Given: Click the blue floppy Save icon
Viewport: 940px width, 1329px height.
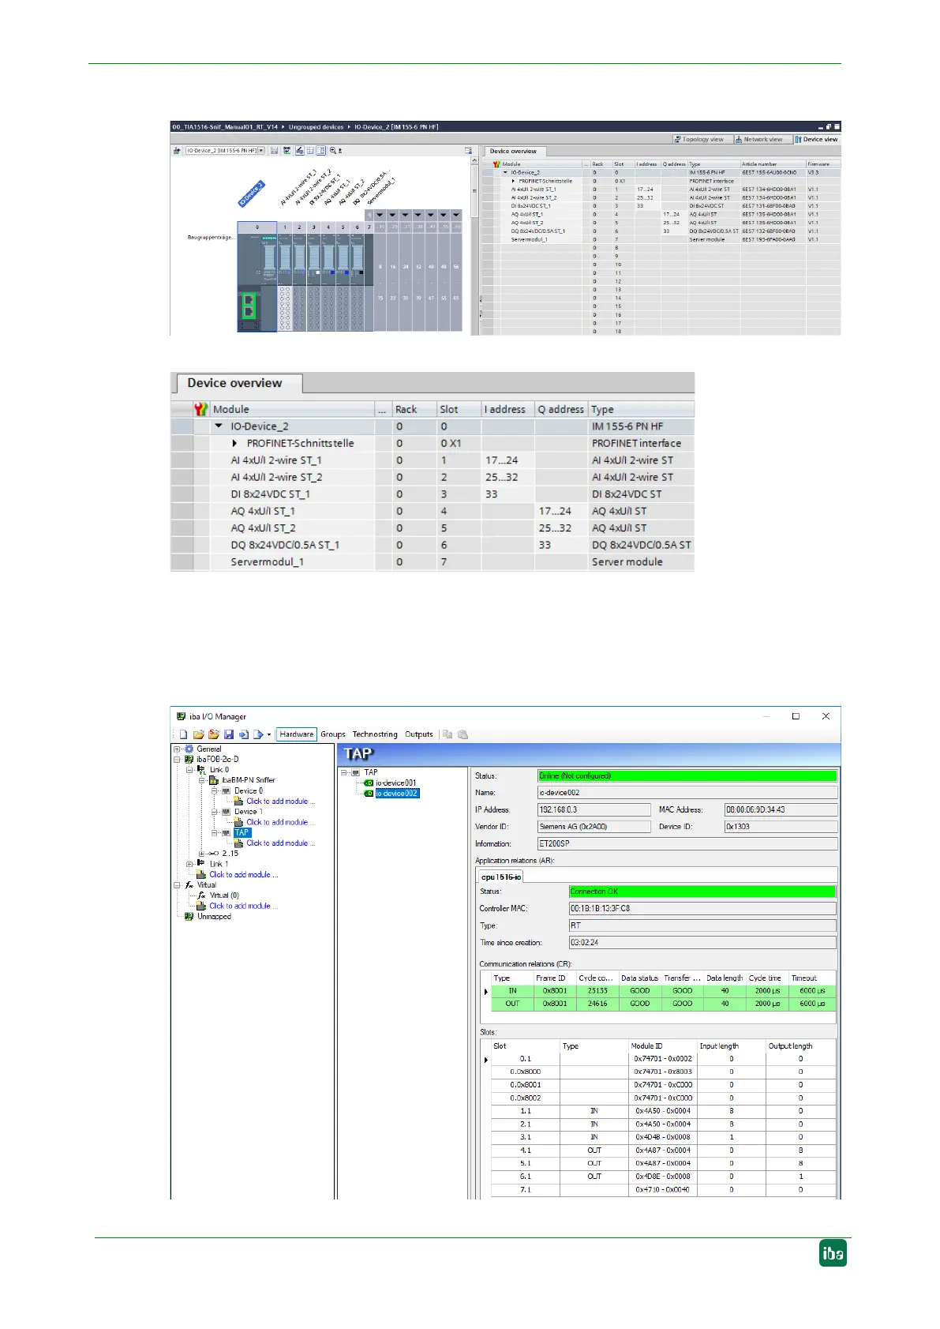Looking at the screenshot, I should 228,734.
